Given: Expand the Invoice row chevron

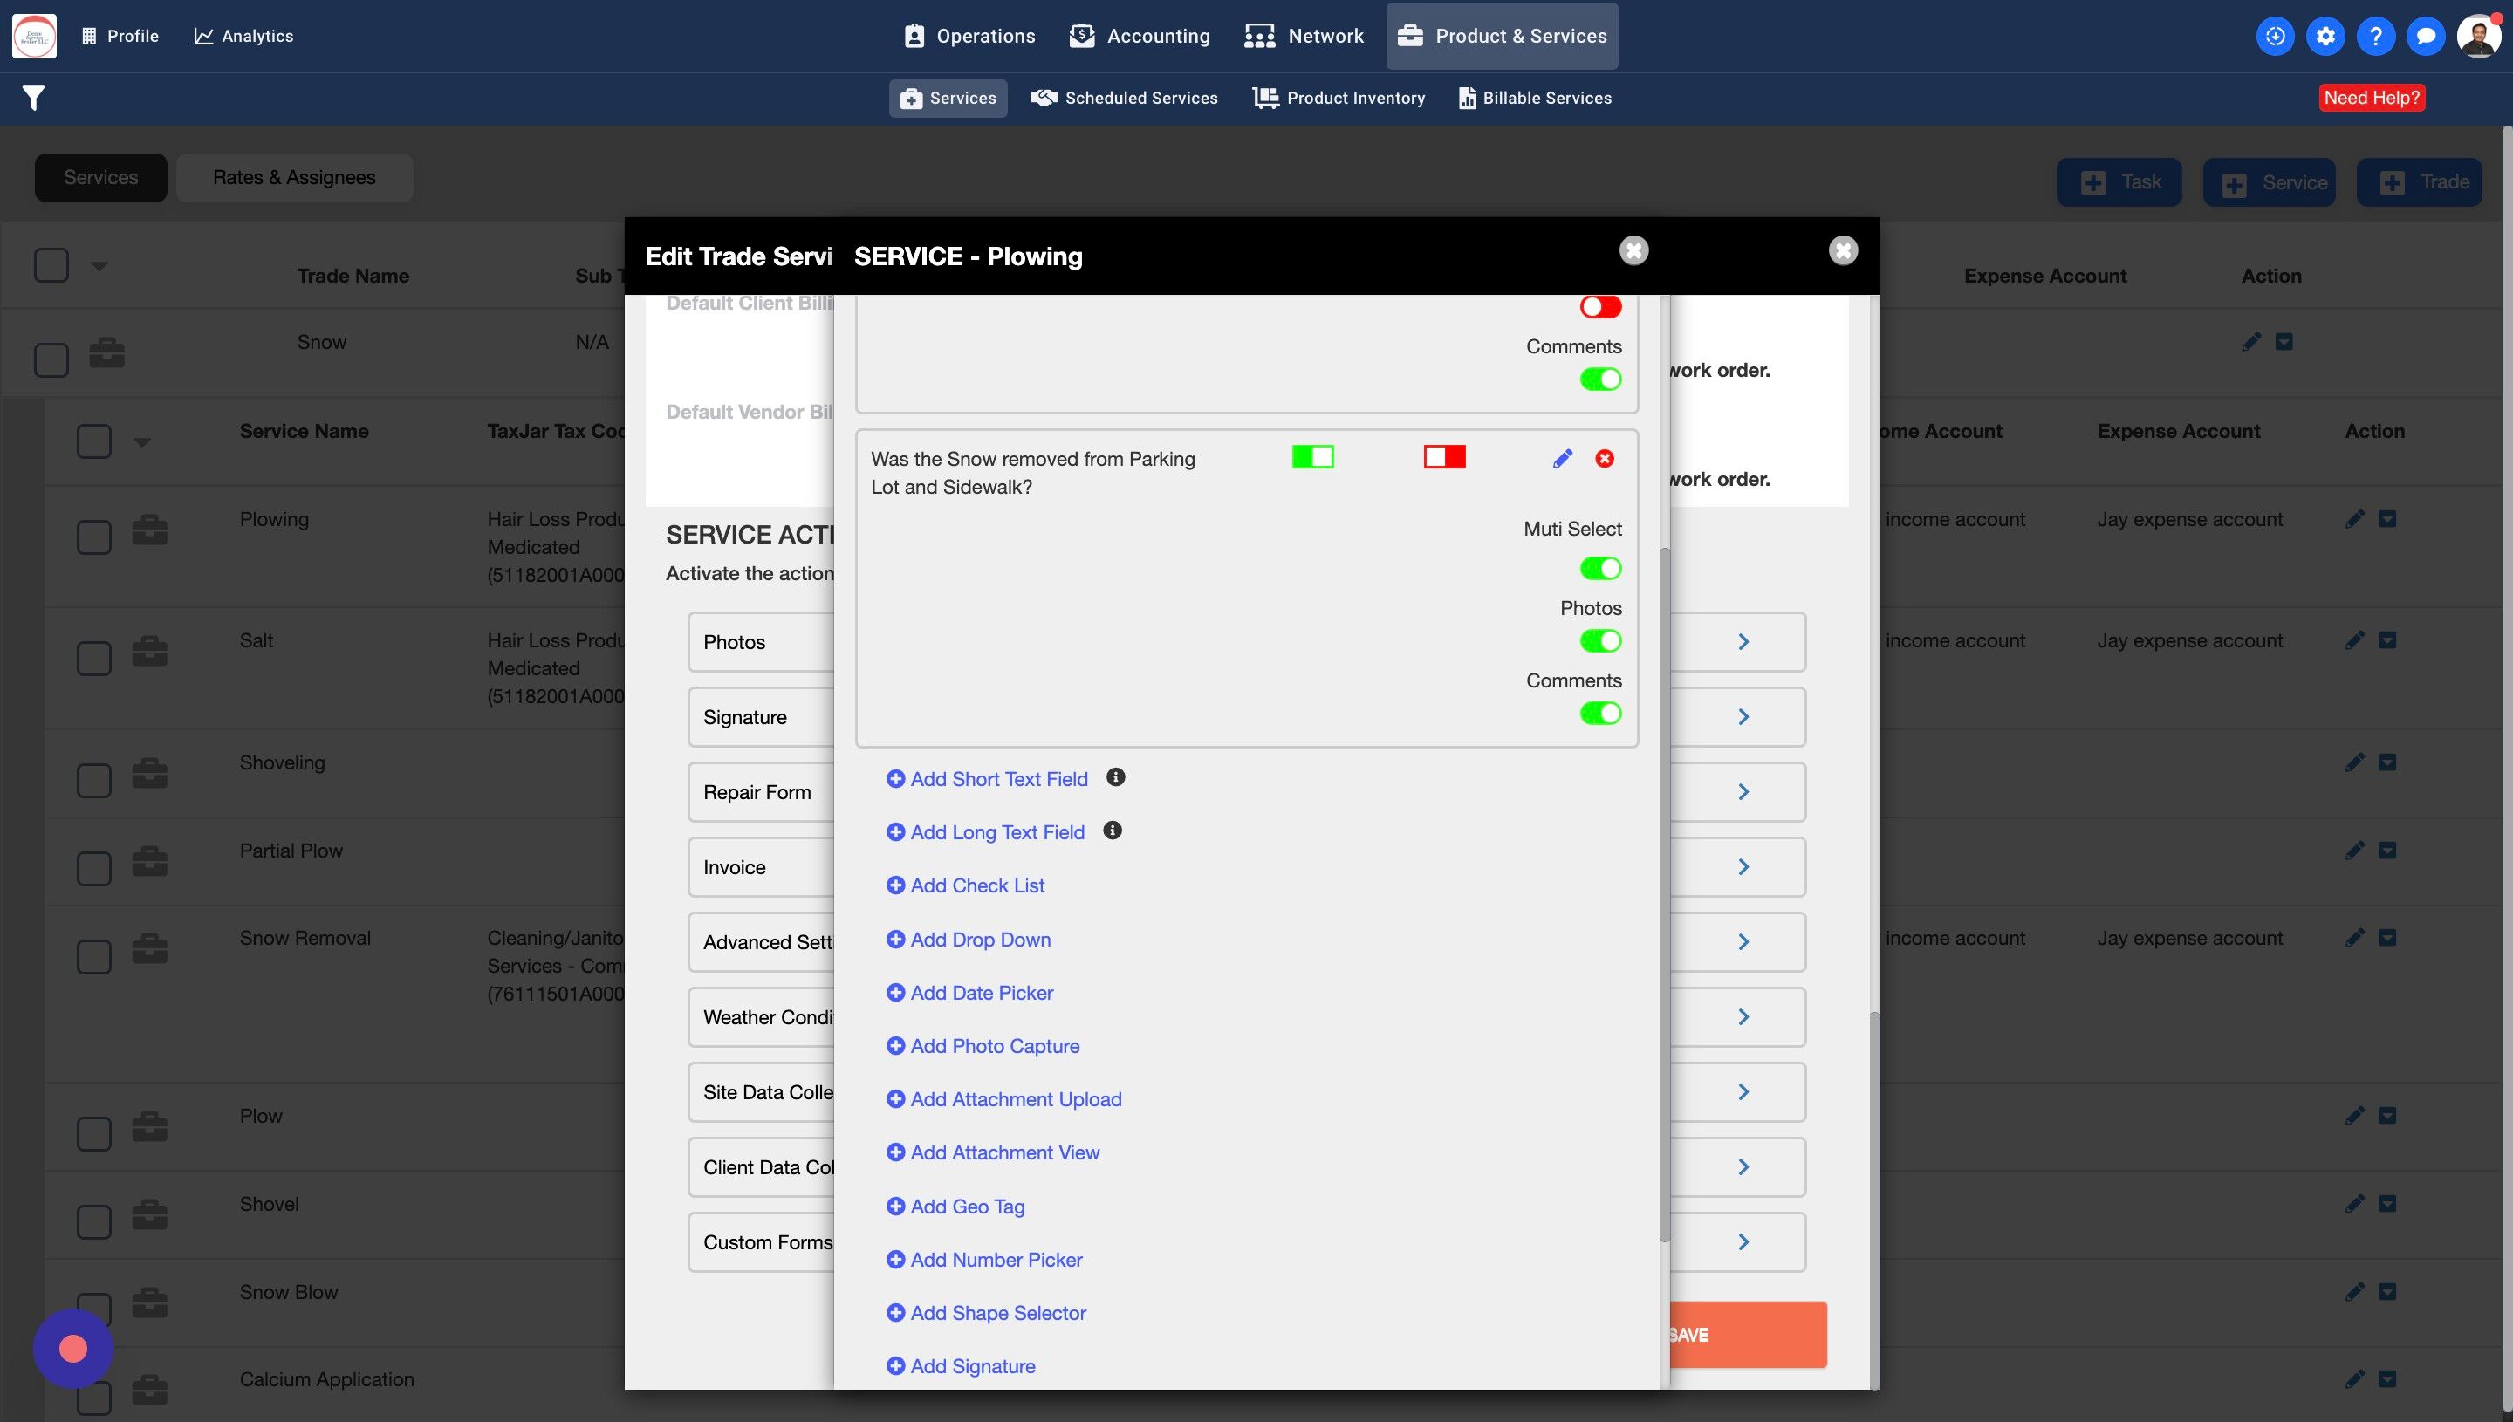Looking at the screenshot, I should point(1743,867).
